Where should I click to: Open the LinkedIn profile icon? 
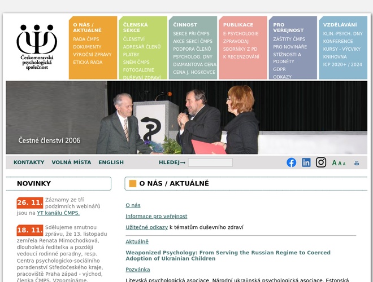306,162
